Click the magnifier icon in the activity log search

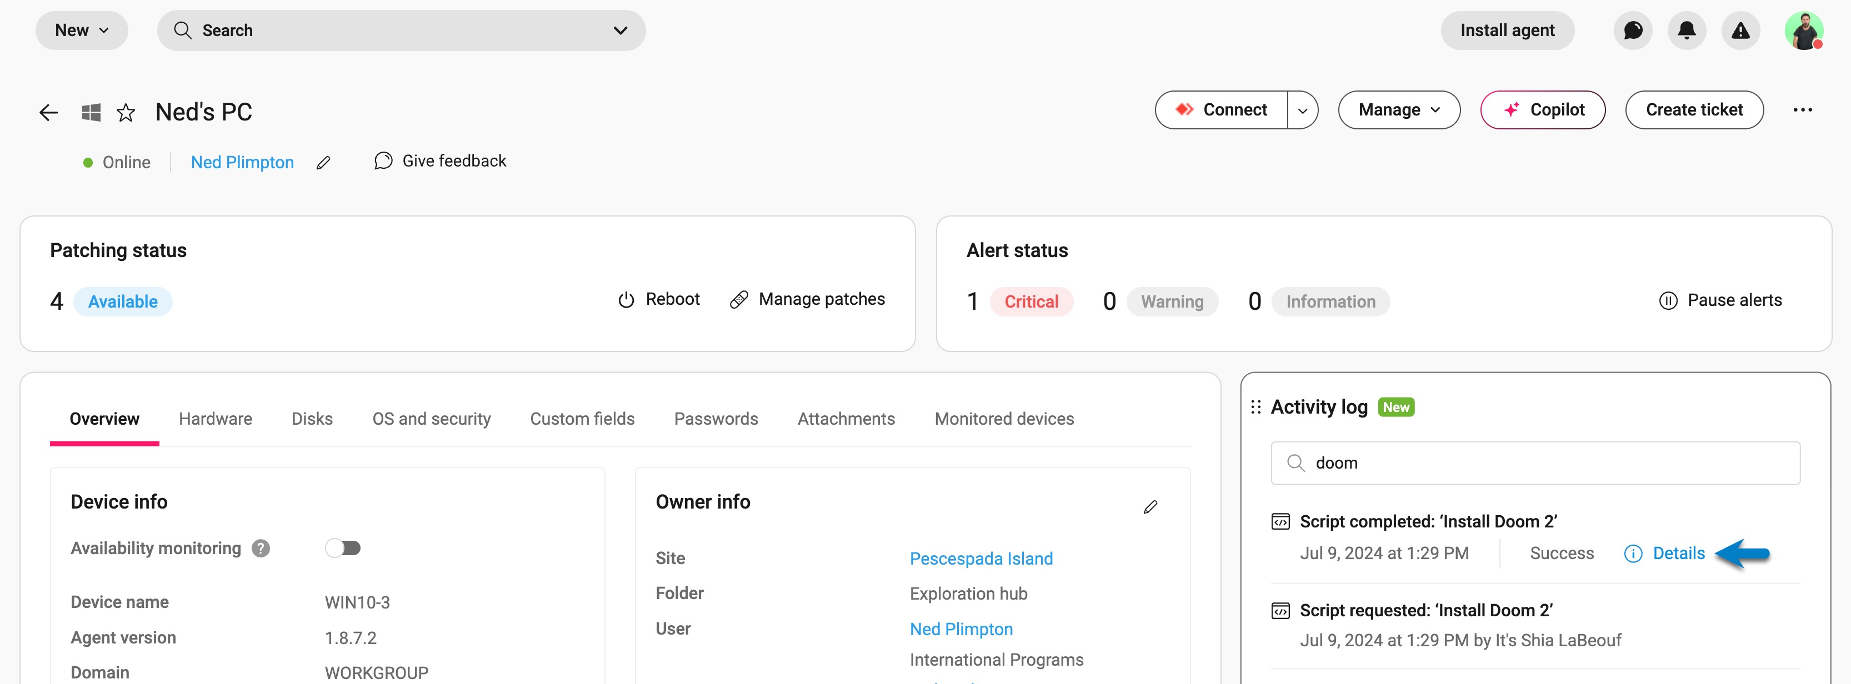click(x=1295, y=462)
